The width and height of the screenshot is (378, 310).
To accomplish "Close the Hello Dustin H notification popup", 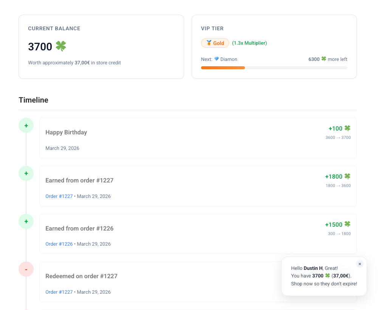I will 359,264.
